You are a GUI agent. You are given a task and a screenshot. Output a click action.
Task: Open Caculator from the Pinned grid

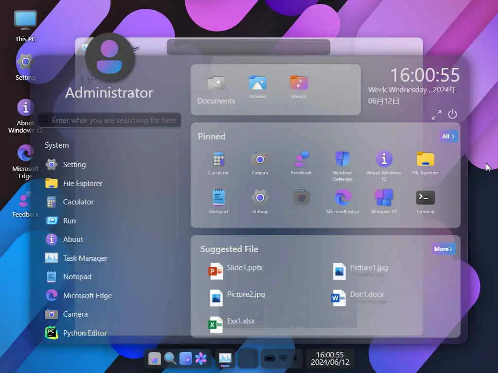point(218,163)
